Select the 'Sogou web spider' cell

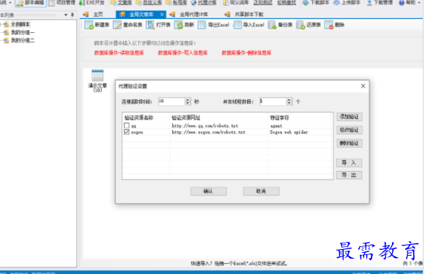(x=289, y=132)
